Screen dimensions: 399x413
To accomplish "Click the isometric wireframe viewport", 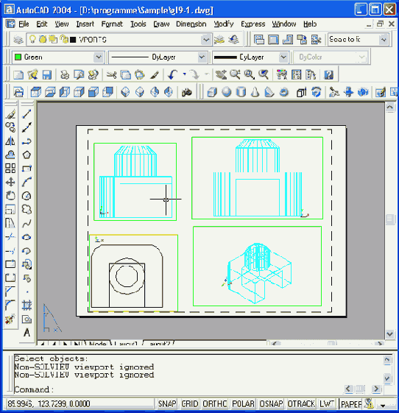I will click(257, 266).
